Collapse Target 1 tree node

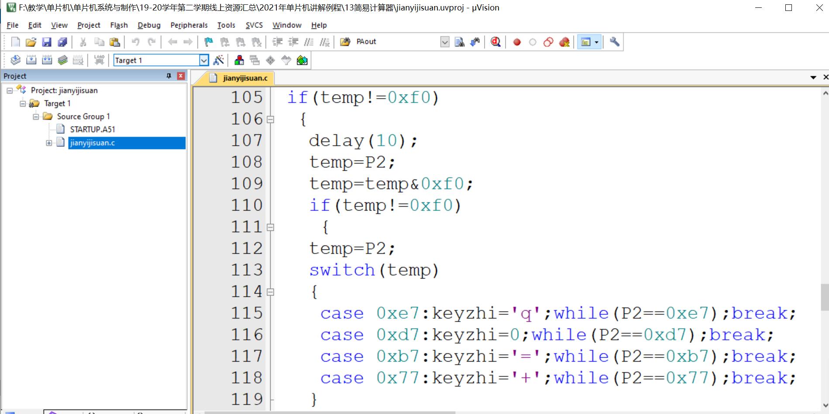(x=23, y=104)
